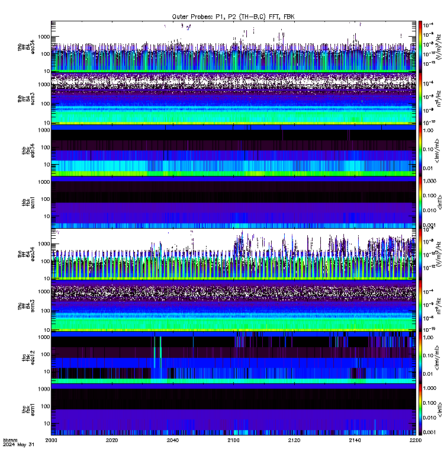Click the 'hhmm' axis unit label
The height and width of the screenshot is (474, 444).
(10, 440)
